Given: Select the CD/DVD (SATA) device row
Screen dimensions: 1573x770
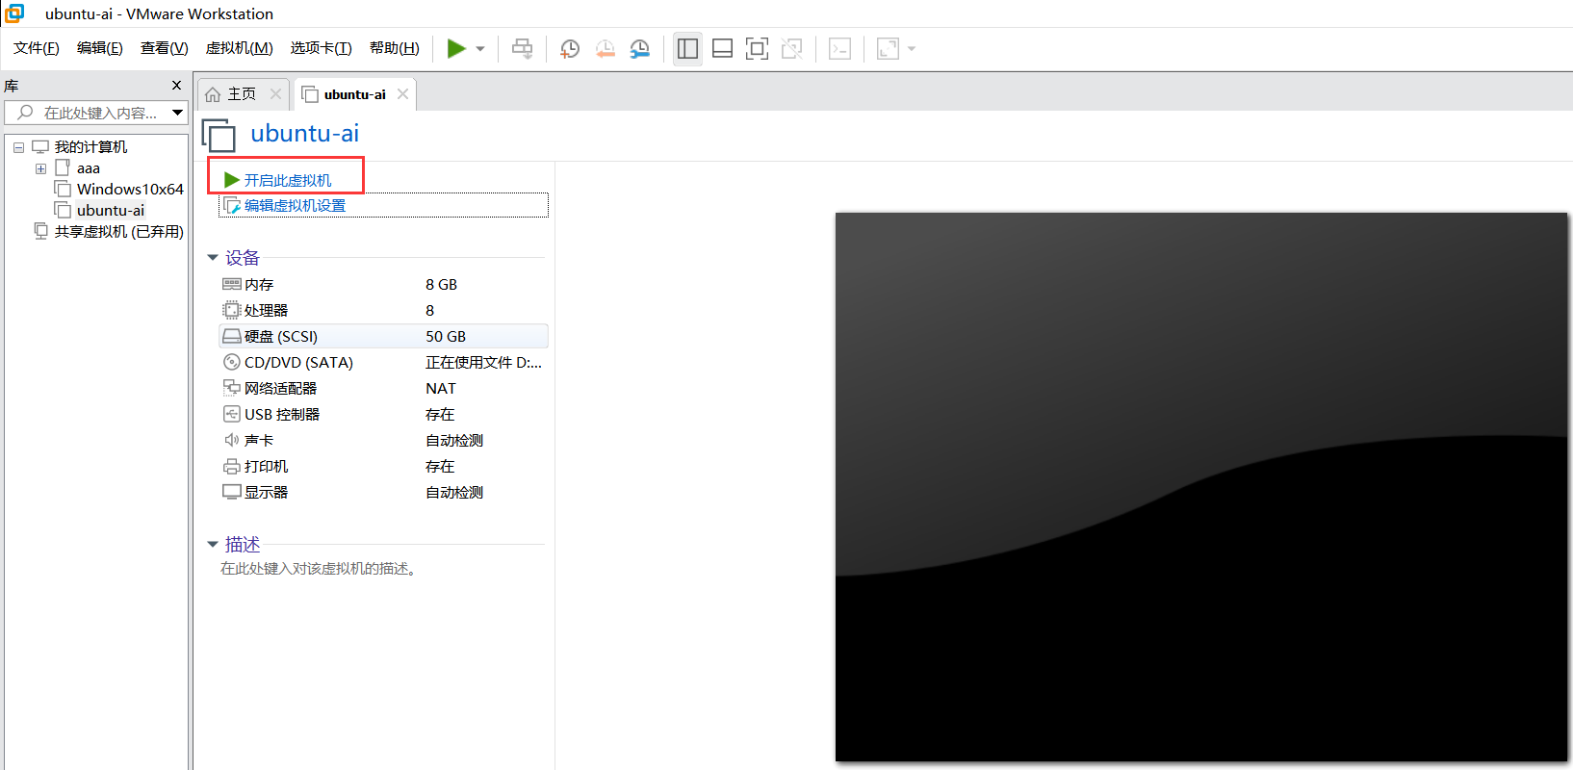Looking at the screenshot, I should point(383,363).
